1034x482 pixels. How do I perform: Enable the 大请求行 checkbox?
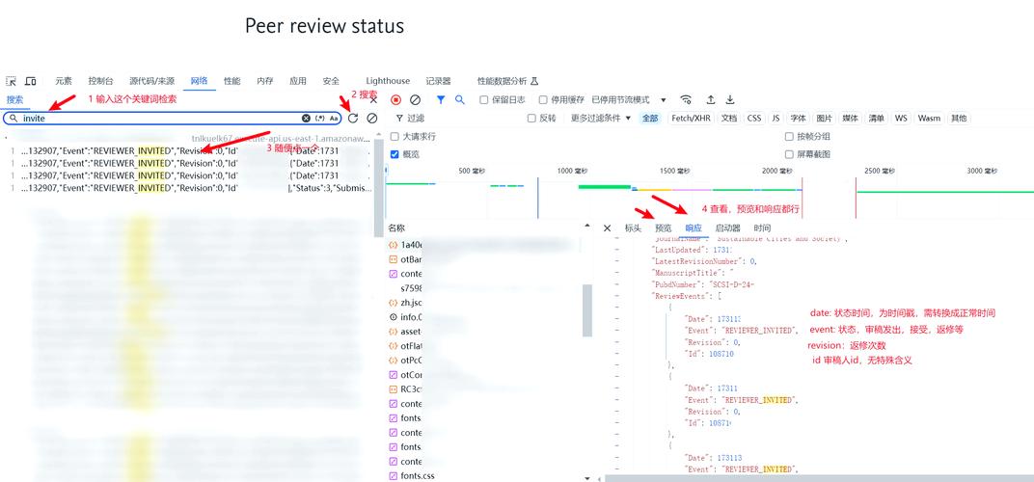point(395,137)
